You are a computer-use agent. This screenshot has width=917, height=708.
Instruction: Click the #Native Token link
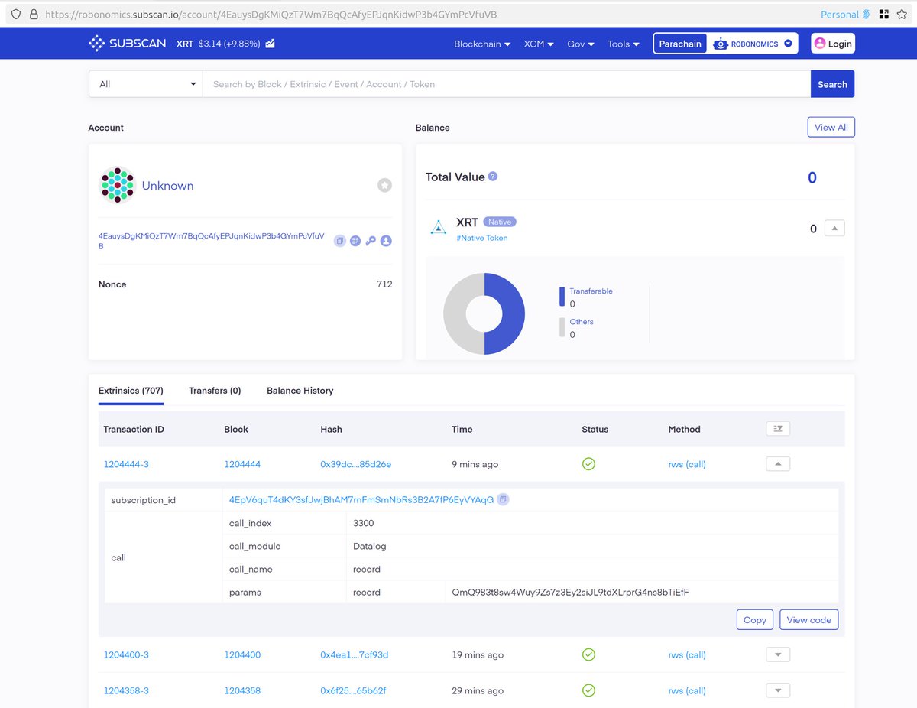point(482,238)
